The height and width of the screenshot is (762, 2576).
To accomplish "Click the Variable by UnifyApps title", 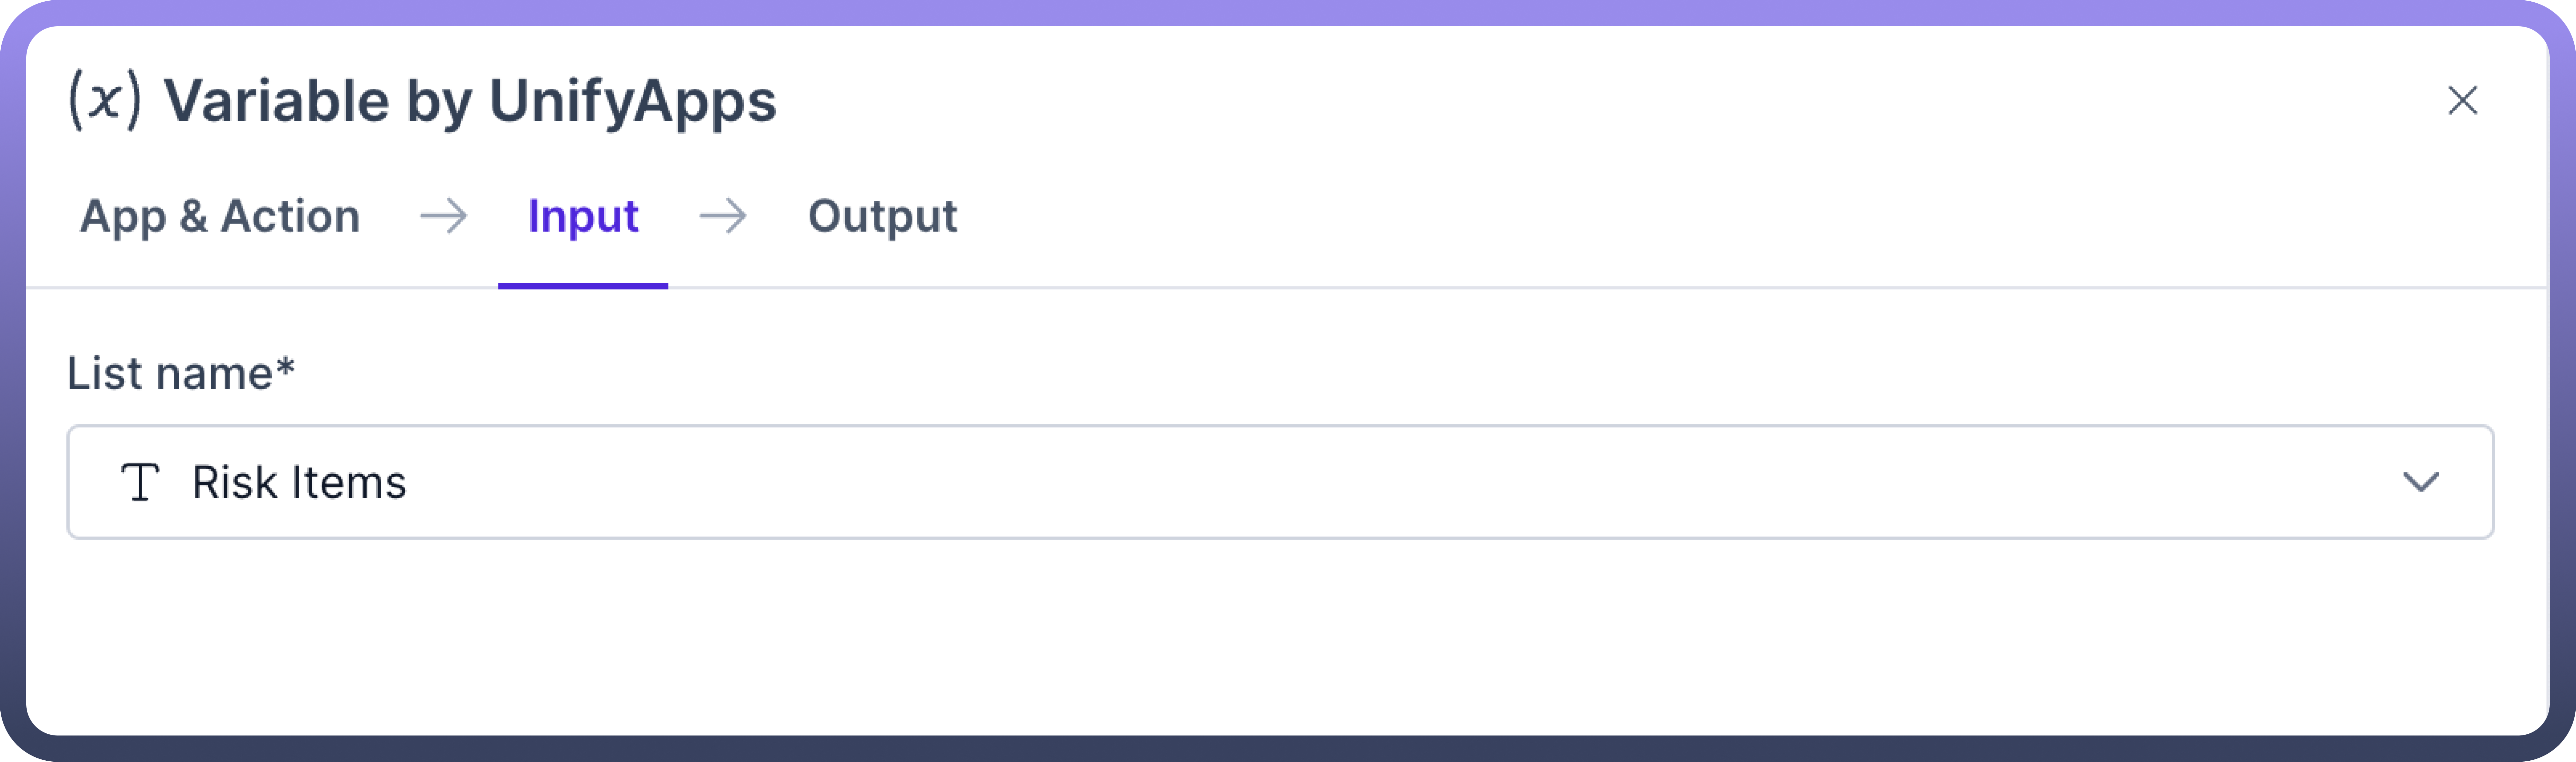I will (x=470, y=101).
